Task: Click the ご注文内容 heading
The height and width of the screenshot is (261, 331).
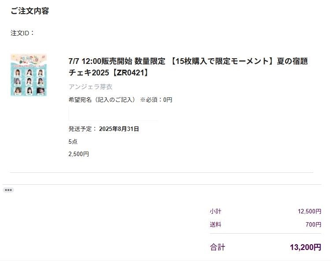Action: (30, 11)
